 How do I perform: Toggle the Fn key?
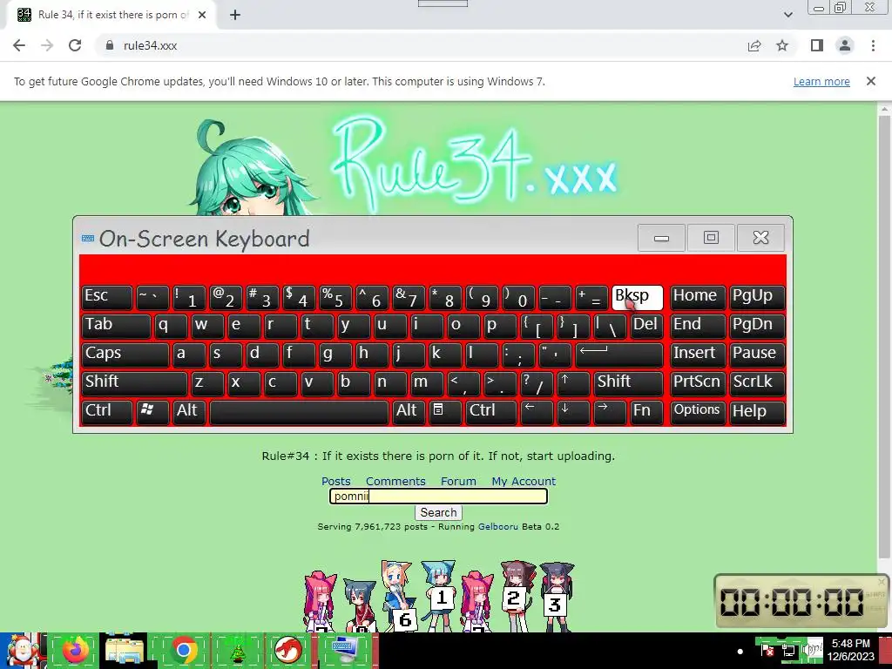646,412
